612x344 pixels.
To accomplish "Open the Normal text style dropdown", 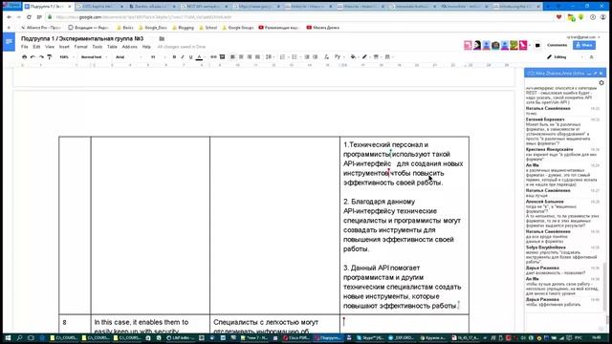I will [94, 57].
